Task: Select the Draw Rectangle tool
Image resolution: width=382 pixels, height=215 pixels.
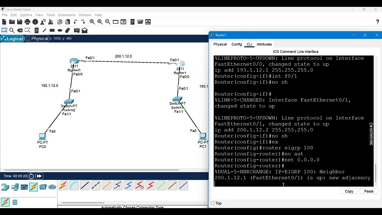Action: (52, 30)
